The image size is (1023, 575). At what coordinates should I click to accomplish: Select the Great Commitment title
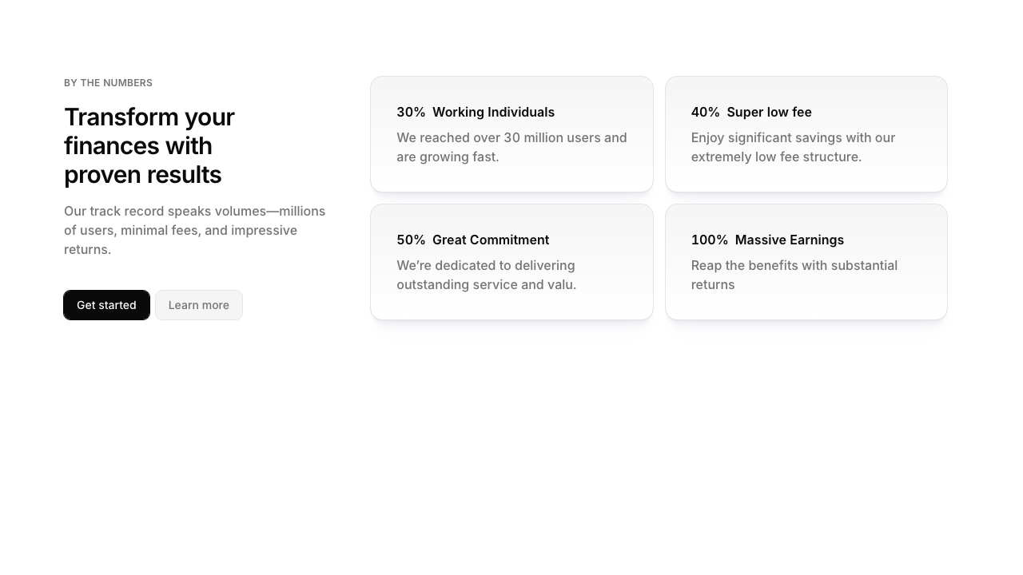(x=491, y=240)
